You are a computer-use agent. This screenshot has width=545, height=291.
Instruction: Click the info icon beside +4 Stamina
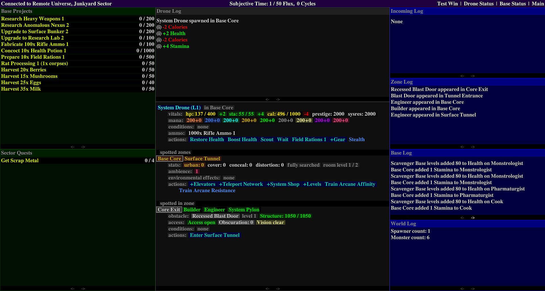point(159,46)
